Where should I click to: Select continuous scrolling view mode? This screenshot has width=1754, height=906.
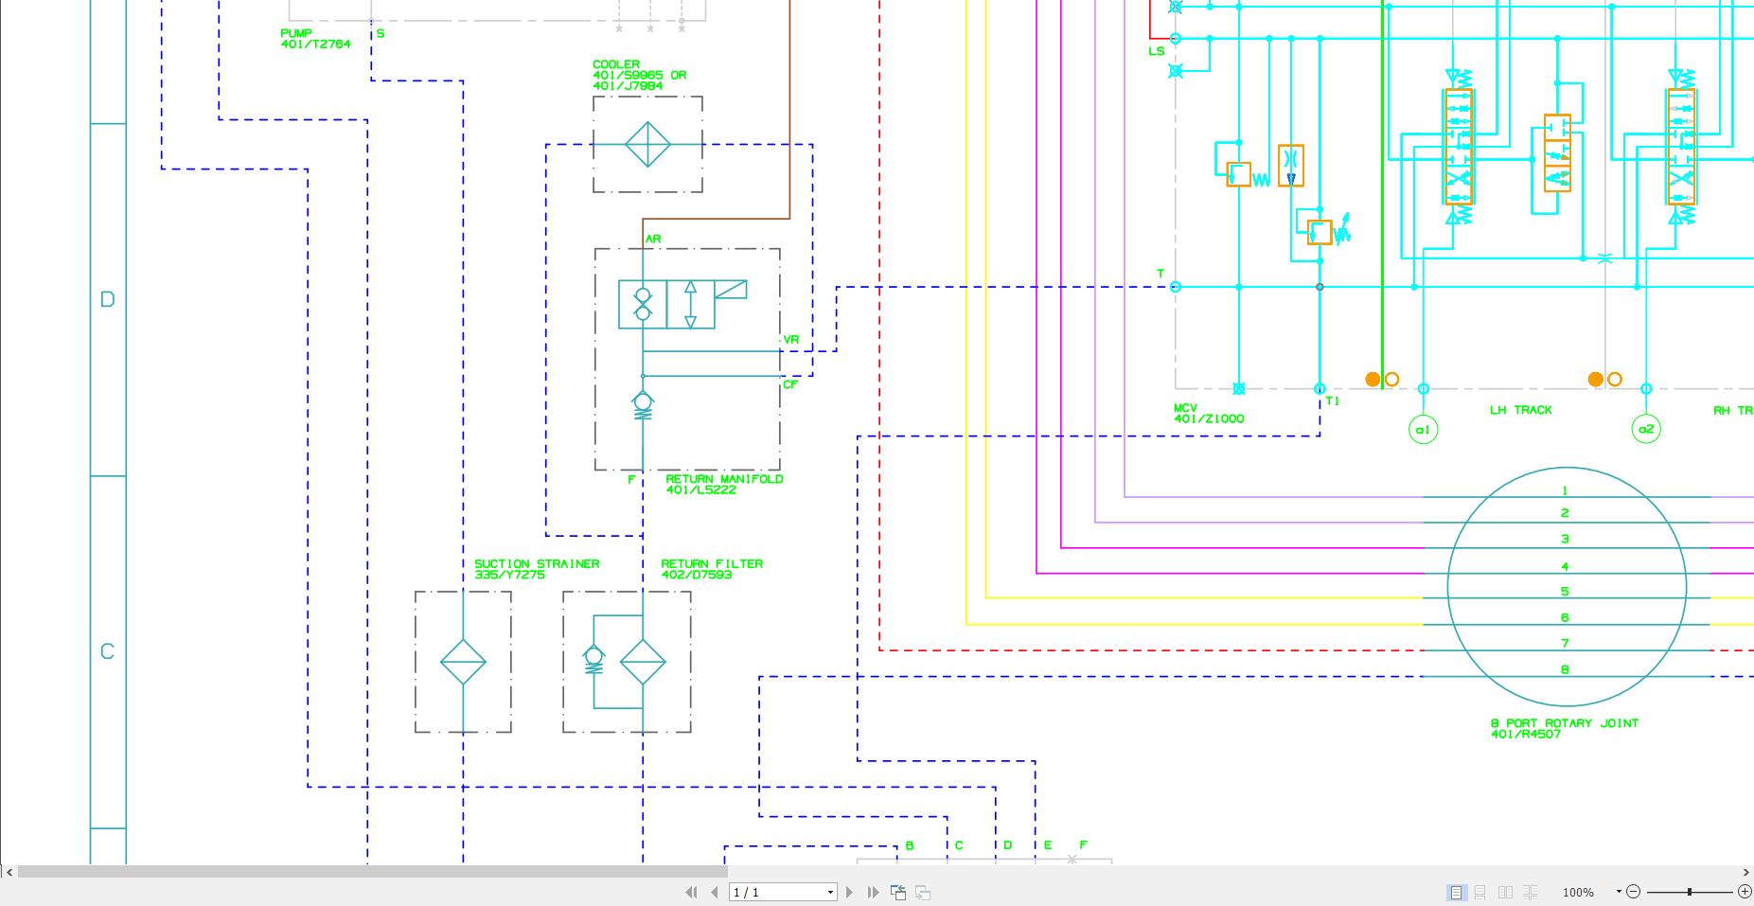1480,892
